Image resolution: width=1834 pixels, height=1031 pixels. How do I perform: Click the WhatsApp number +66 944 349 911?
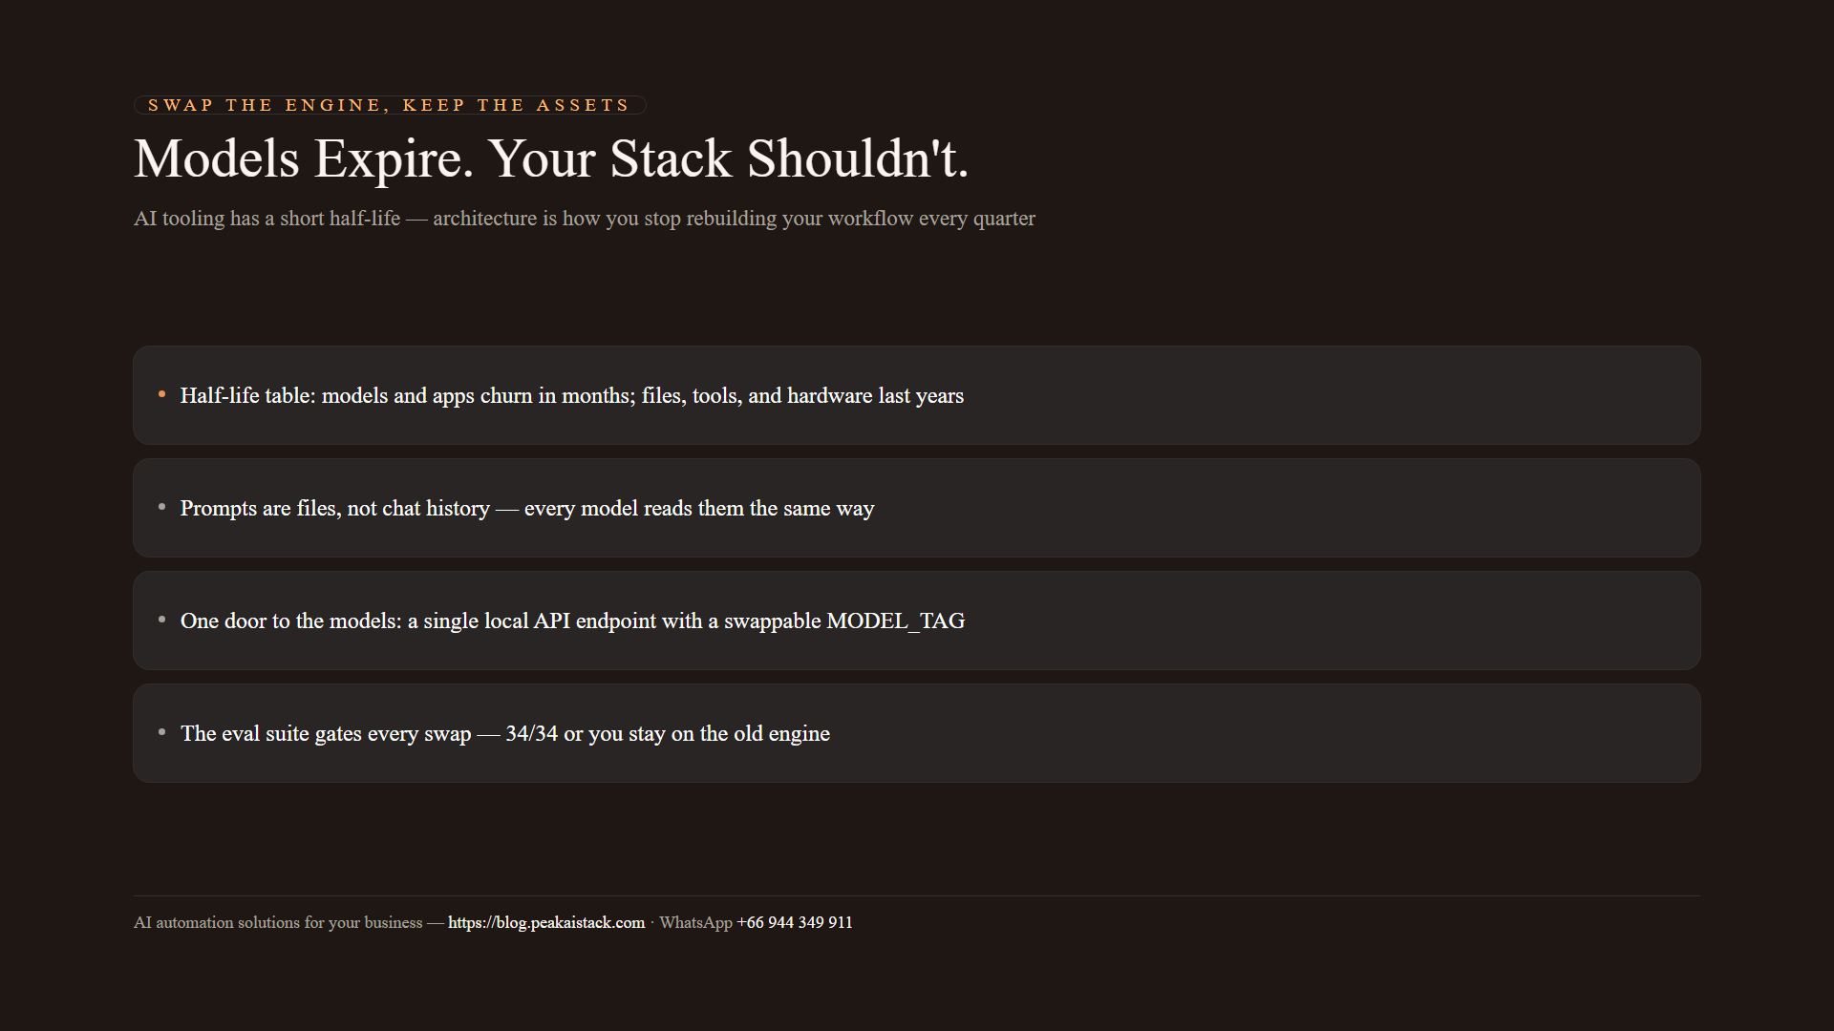pyautogui.click(x=795, y=922)
